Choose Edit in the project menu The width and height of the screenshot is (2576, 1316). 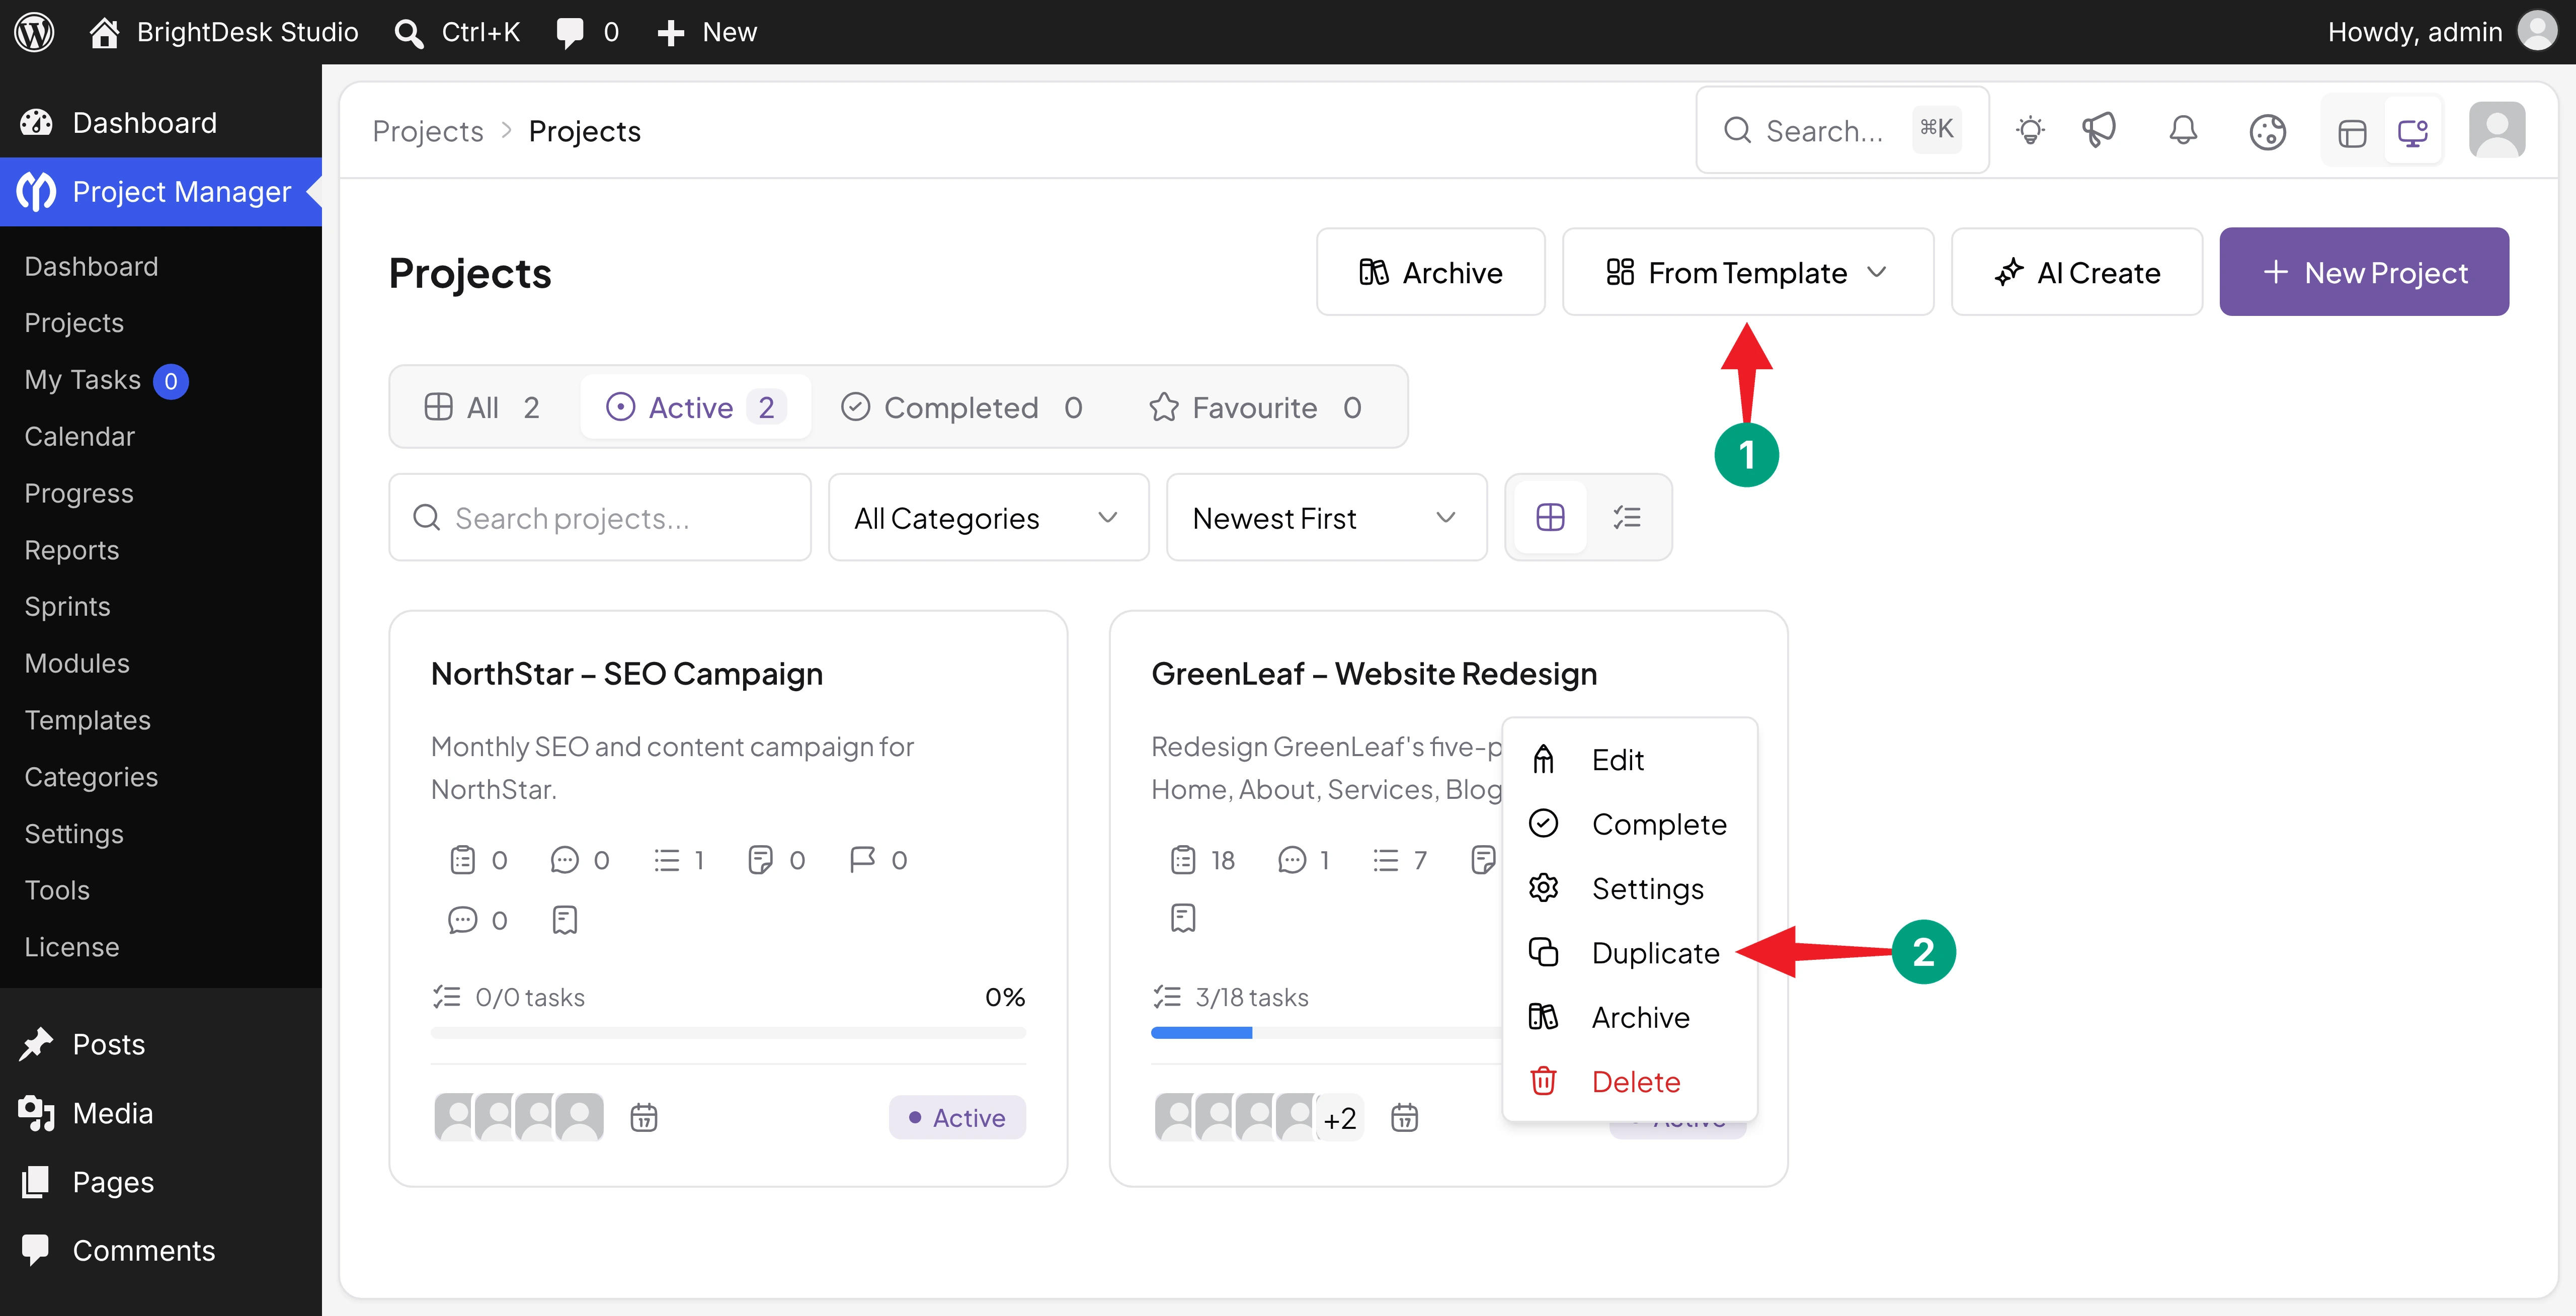pyautogui.click(x=1629, y=760)
